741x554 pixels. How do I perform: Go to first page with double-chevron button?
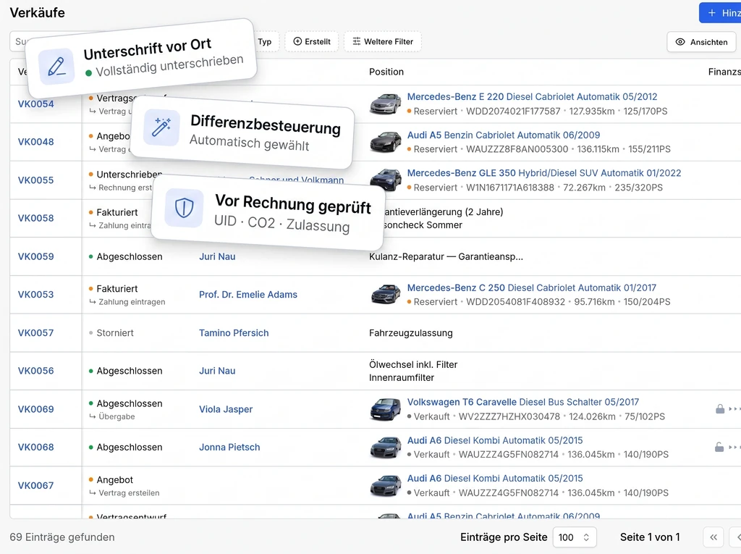713,537
